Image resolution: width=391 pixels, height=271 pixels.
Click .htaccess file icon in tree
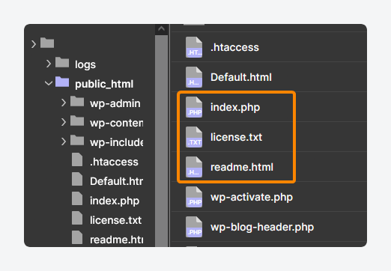[77, 159]
